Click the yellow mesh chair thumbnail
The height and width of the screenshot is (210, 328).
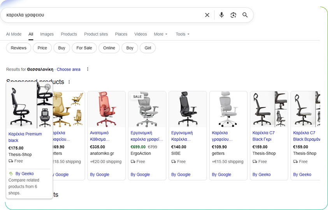[68, 109]
